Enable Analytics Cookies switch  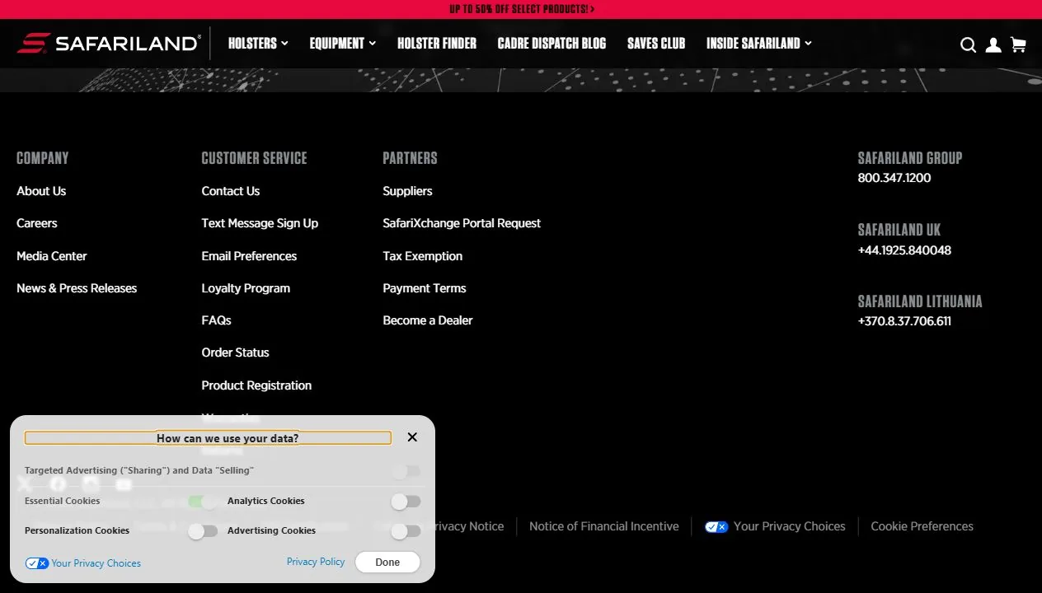click(x=406, y=502)
